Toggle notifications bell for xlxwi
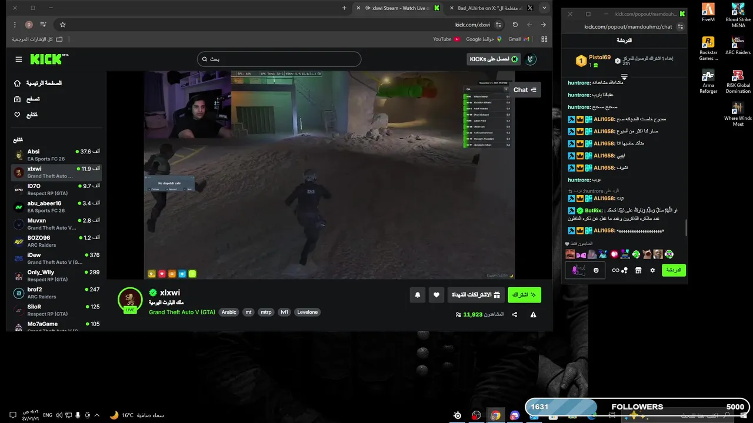This screenshot has width=753, height=423. coord(418,295)
